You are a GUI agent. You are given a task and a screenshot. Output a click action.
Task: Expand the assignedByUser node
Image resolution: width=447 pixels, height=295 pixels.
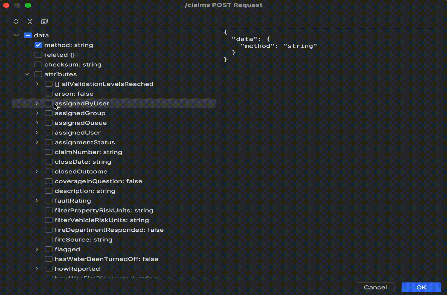(x=37, y=103)
